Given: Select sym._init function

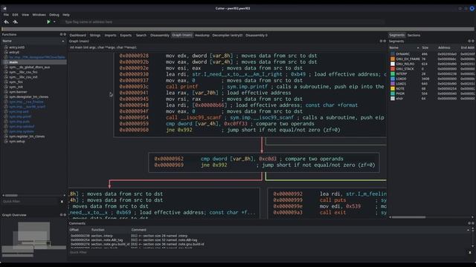Looking at the screenshot, I should tap(16, 87).
